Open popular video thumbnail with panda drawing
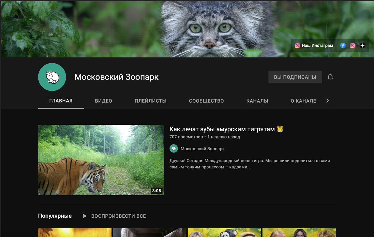 (x=224, y=233)
